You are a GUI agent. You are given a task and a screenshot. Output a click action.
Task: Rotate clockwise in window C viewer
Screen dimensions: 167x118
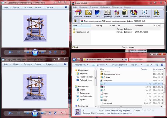[x=55, y=113]
